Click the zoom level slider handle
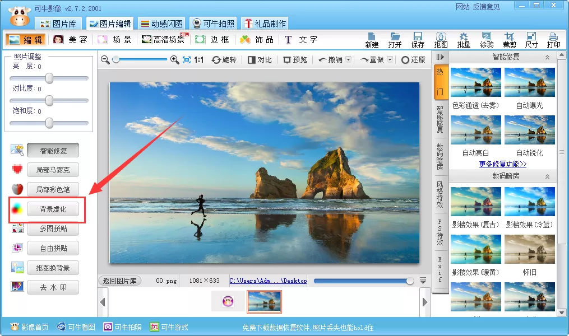Image resolution: width=569 pixels, height=336 pixels. [116, 60]
